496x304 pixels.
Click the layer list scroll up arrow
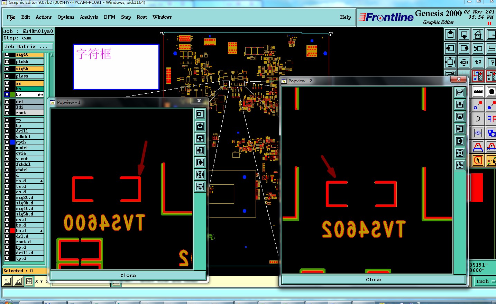click(x=52, y=55)
